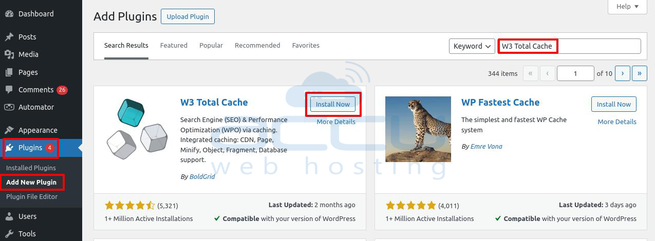The height and width of the screenshot is (241, 655).
Task: Click the Automator robot icon
Action: [9, 107]
